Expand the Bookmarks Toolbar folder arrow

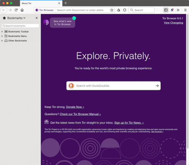pos(2,32)
